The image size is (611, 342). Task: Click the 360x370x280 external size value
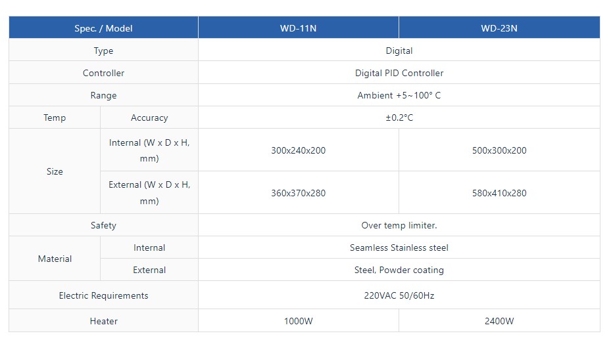click(x=298, y=193)
